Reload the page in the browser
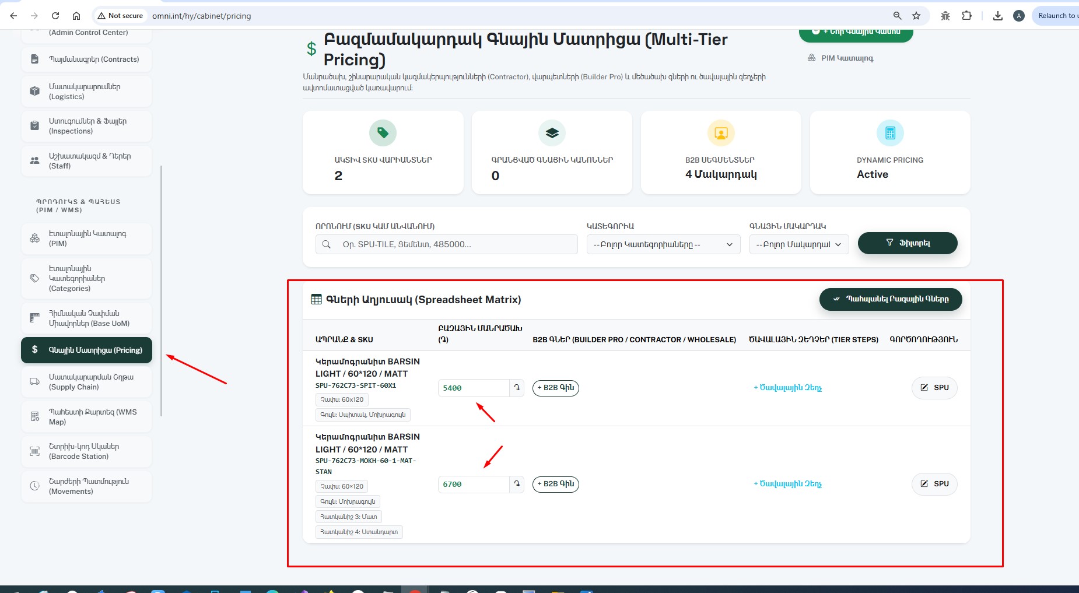The width and height of the screenshot is (1079, 593). coord(55,16)
